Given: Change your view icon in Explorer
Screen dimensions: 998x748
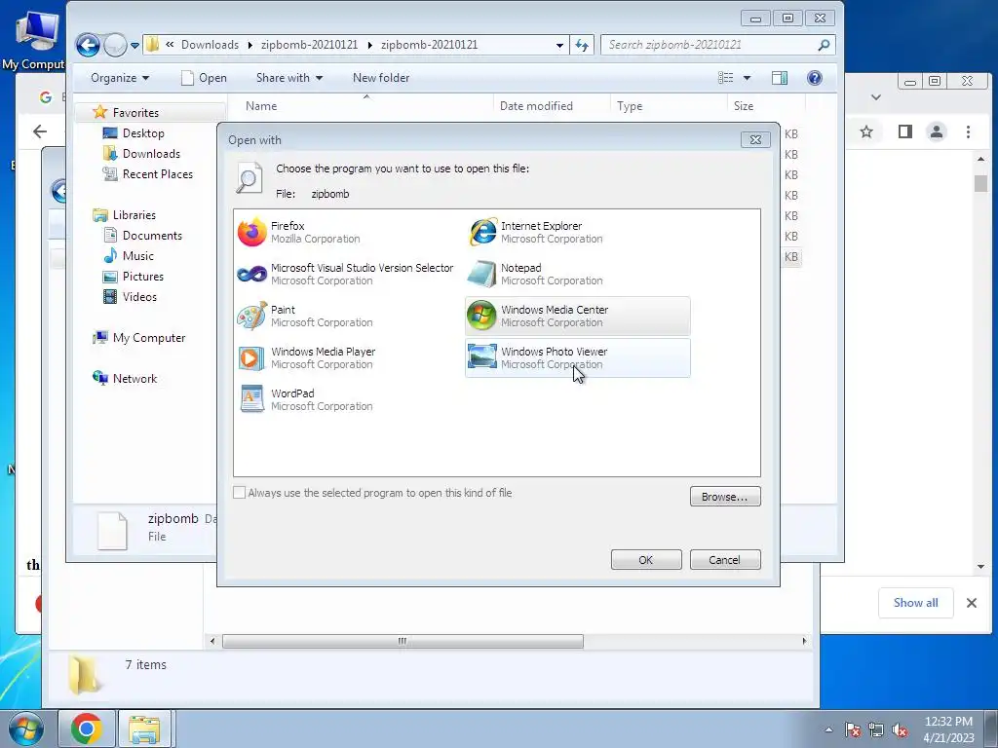Looking at the screenshot, I should [x=725, y=78].
